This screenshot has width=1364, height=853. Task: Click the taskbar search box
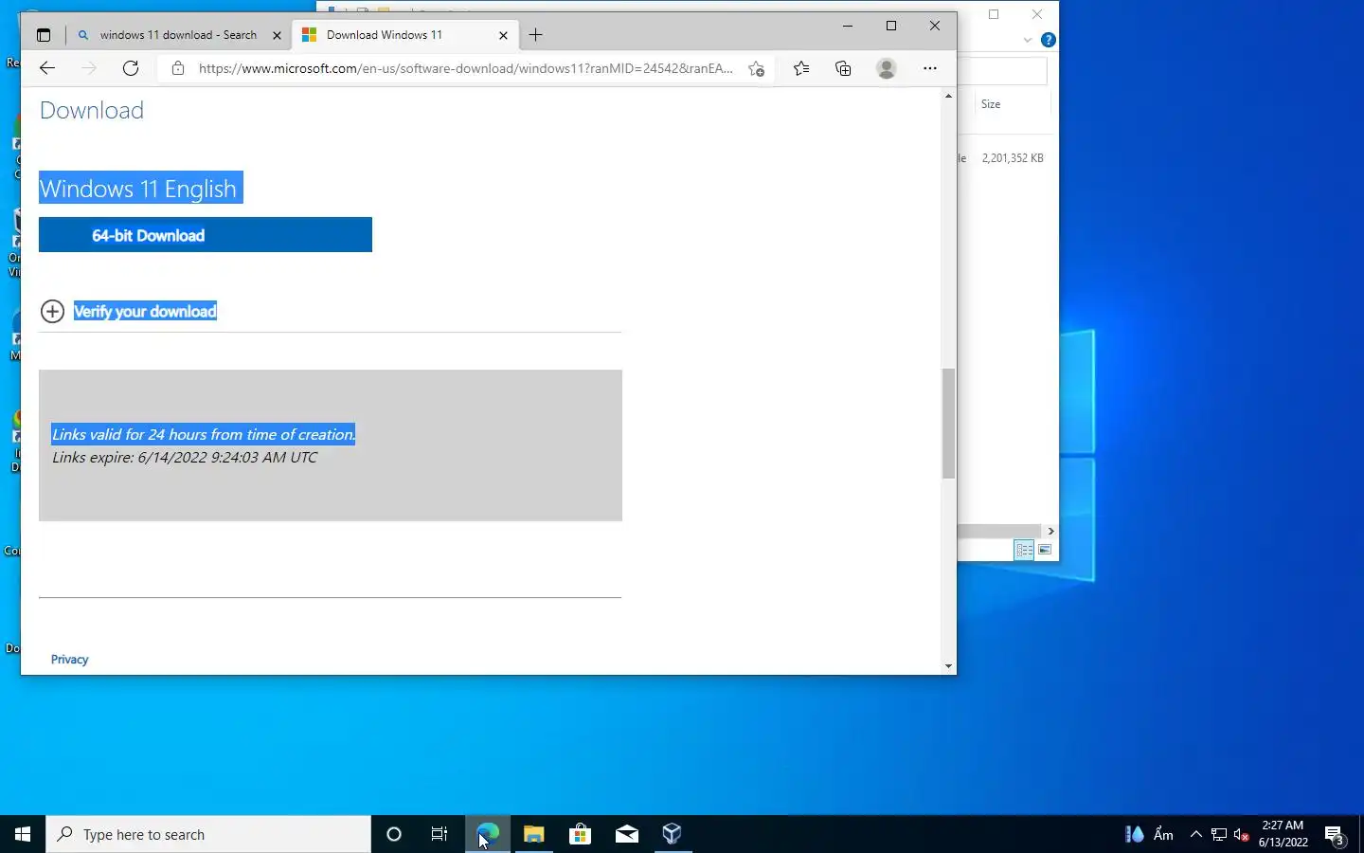tap(208, 834)
